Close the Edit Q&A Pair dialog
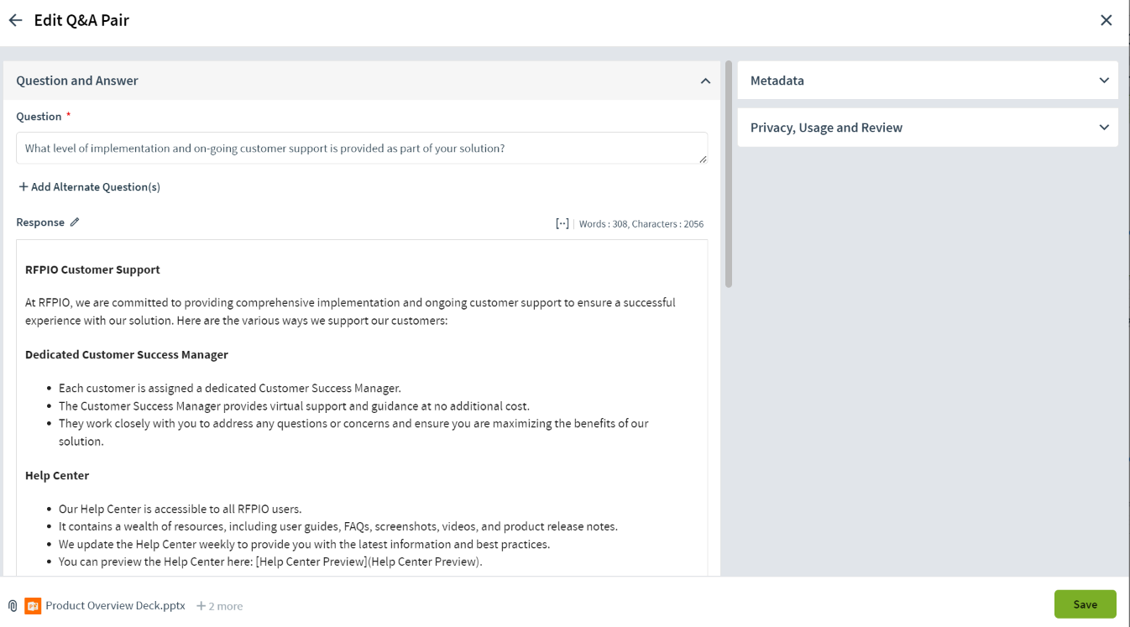1130x627 pixels. pyautogui.click(x=1106, y=20)
